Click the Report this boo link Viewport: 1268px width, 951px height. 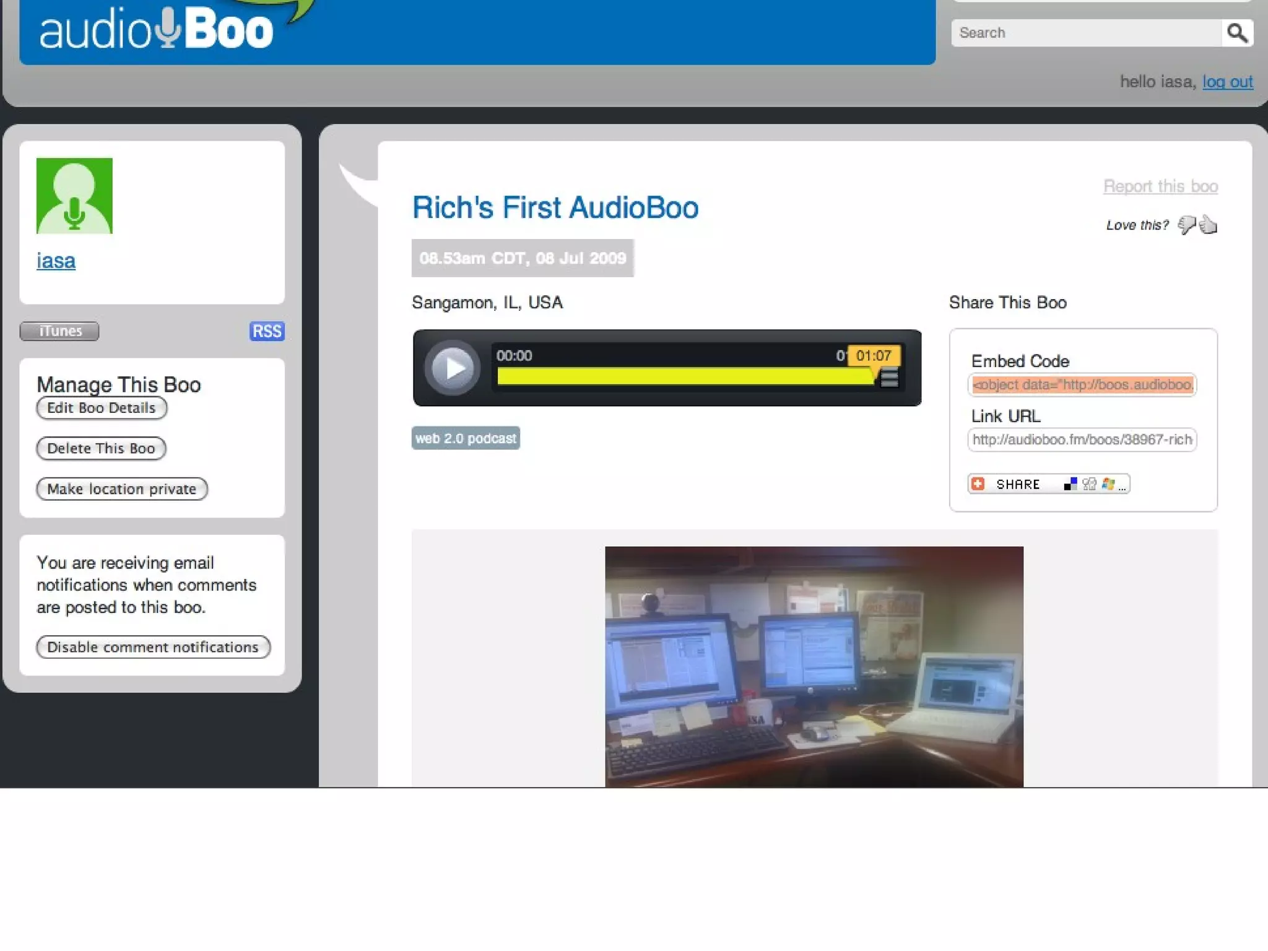tap(1160, 186)
